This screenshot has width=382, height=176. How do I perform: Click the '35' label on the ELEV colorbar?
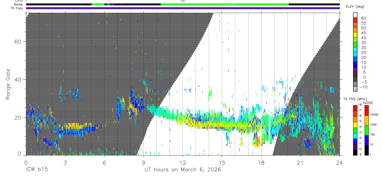click(363, 43)
